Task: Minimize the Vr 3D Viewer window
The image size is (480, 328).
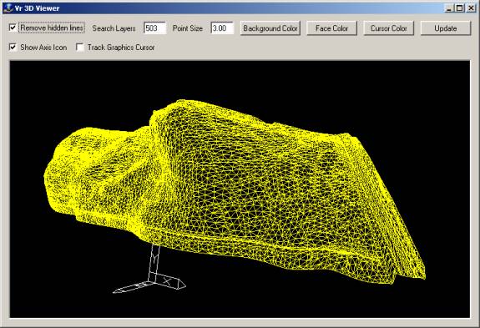Action: click(449, 8)
